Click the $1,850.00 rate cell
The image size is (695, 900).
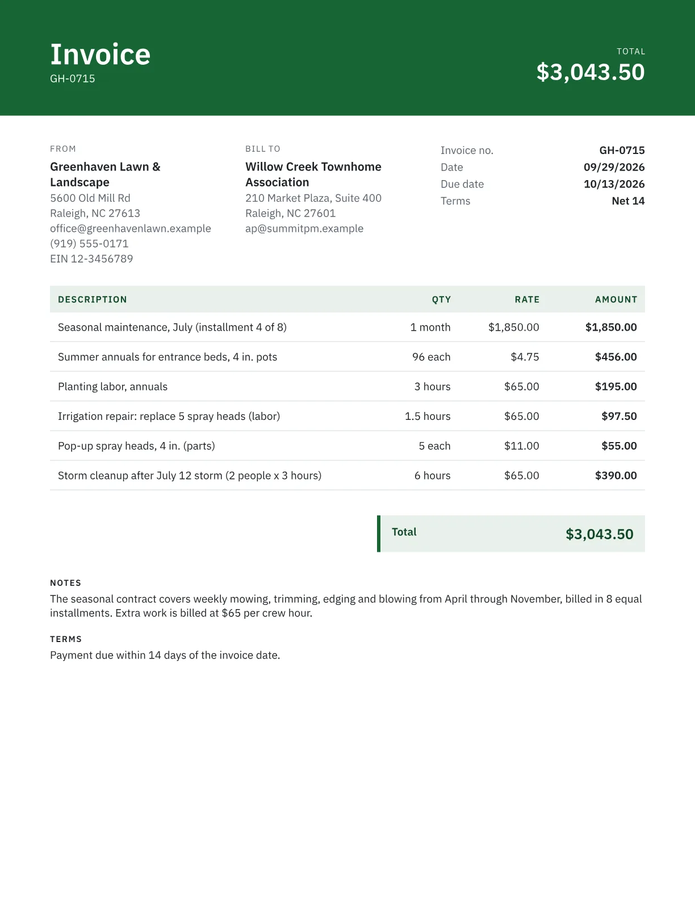click(514, 327)
